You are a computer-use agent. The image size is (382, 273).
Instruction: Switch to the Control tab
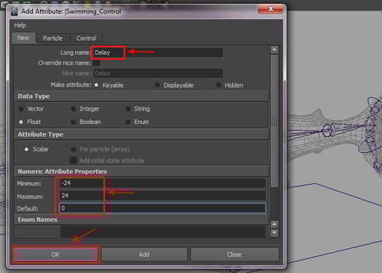coord(85,38)
